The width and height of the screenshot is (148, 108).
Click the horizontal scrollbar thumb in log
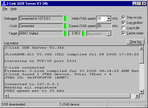pyautogui.click(x=69, y=96)
